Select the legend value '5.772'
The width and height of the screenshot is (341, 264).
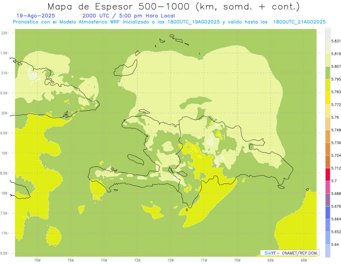click(x=336, y=105)
